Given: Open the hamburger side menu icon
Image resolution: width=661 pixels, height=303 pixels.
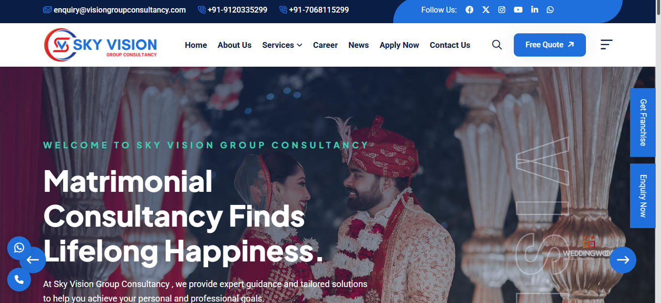Looking at the screenshot, I should click(x=606, y=45).
